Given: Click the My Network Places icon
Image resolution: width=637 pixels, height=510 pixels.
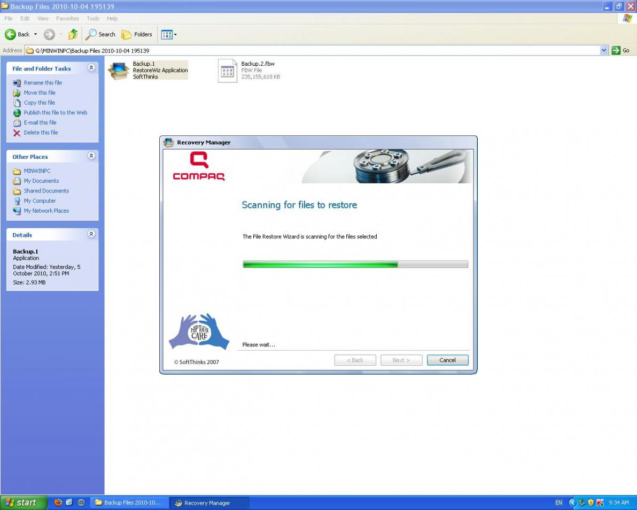Looking at the screenshot, I should point(17,211).
